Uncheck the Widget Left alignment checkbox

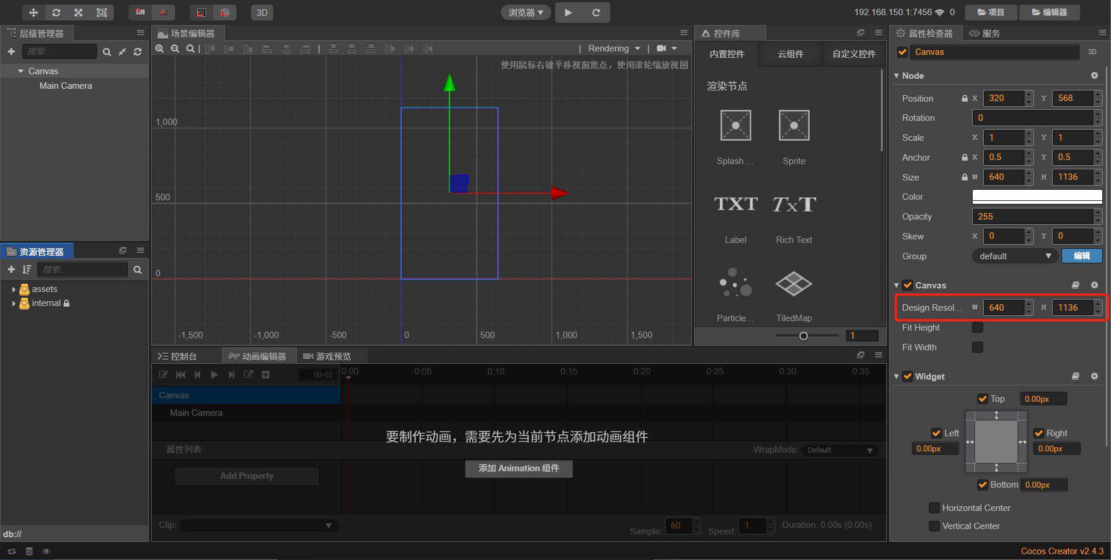[x=936, y=433]
